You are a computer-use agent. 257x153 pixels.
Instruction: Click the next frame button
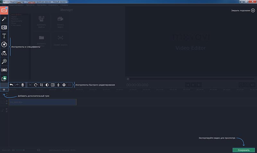[x=199, y=85]
